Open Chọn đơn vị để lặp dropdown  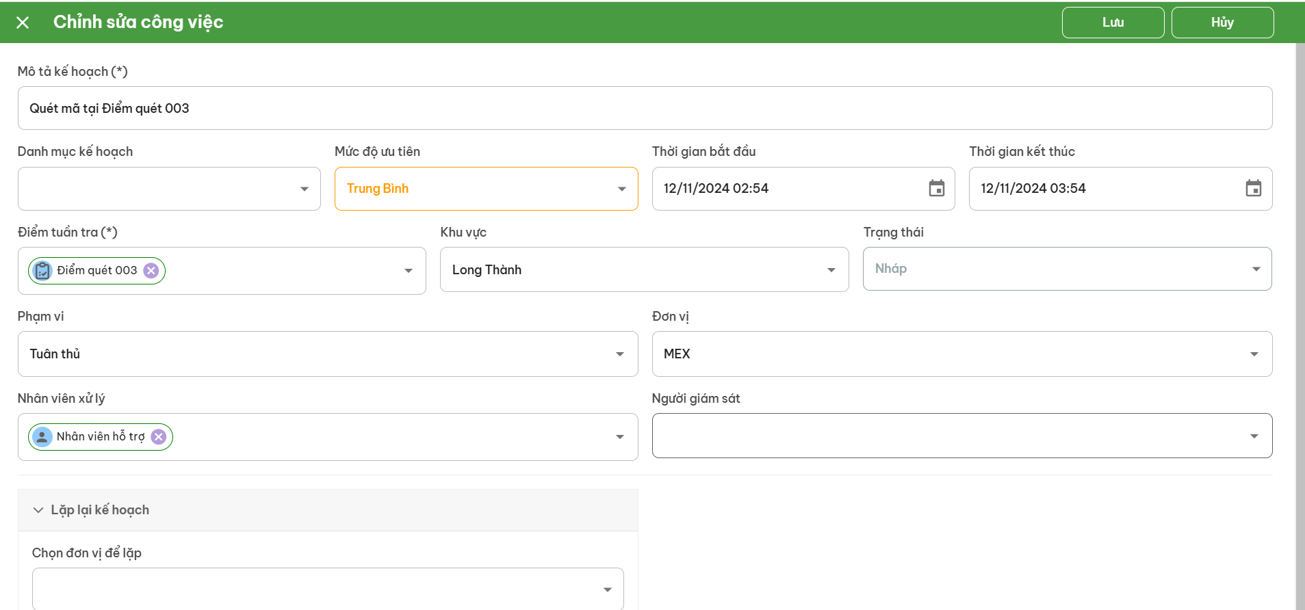[x=328, y=589]
